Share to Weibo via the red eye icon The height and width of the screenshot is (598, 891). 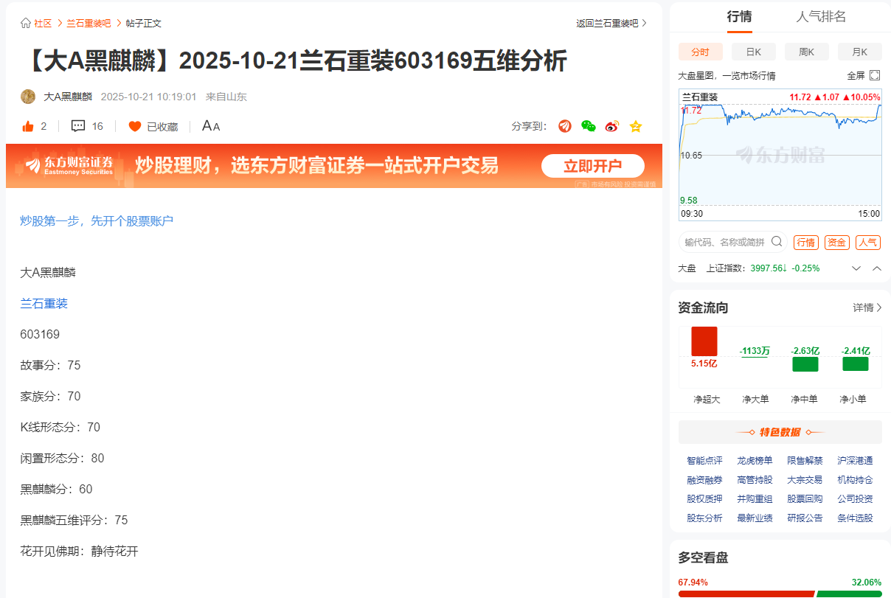(x=612, y=126)
